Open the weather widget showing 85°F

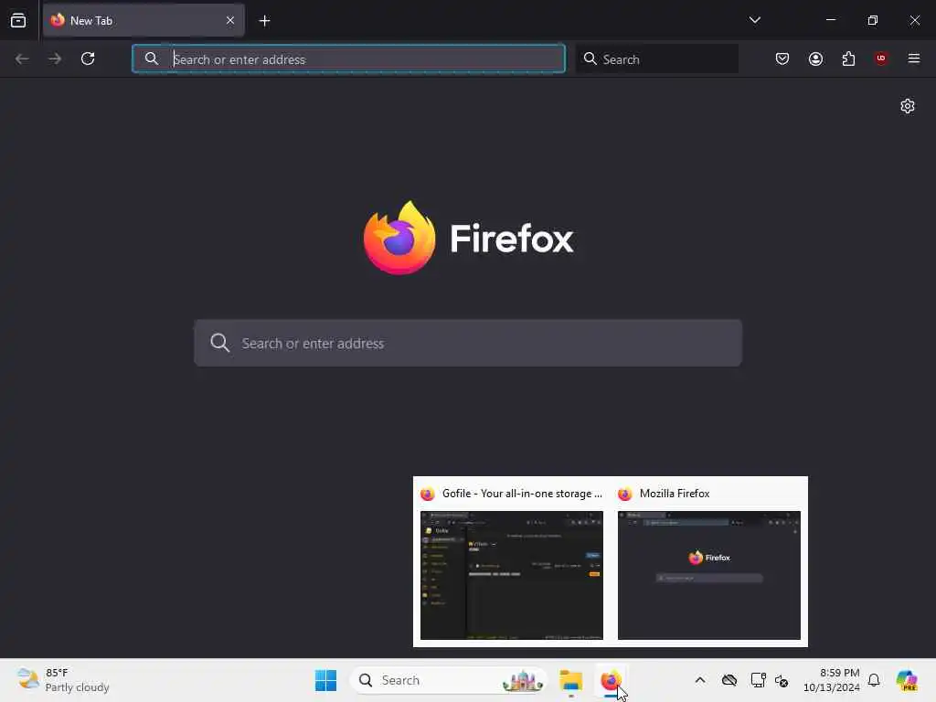[63, 680]
